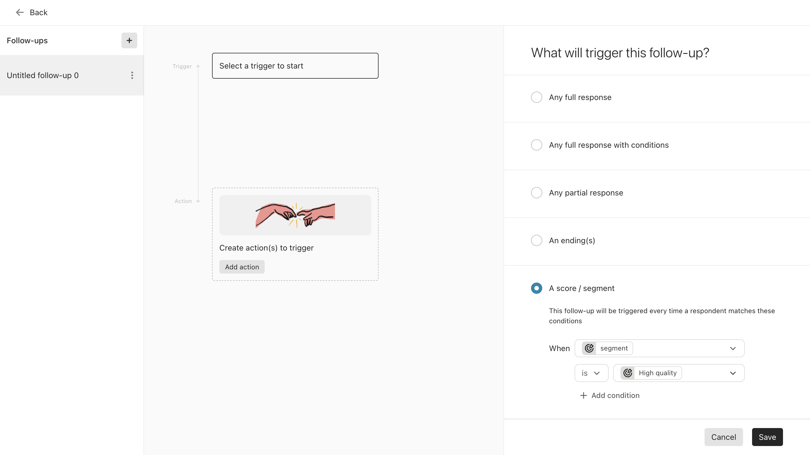This screenshot has height=455, width=810.
Task: Open Untitled follow-up 0 context menu
Action: [132, 75]
